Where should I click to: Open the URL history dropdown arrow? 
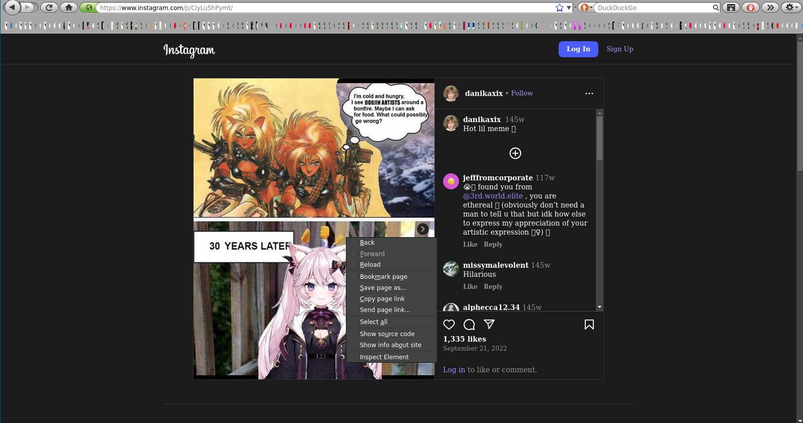[569, 8]
